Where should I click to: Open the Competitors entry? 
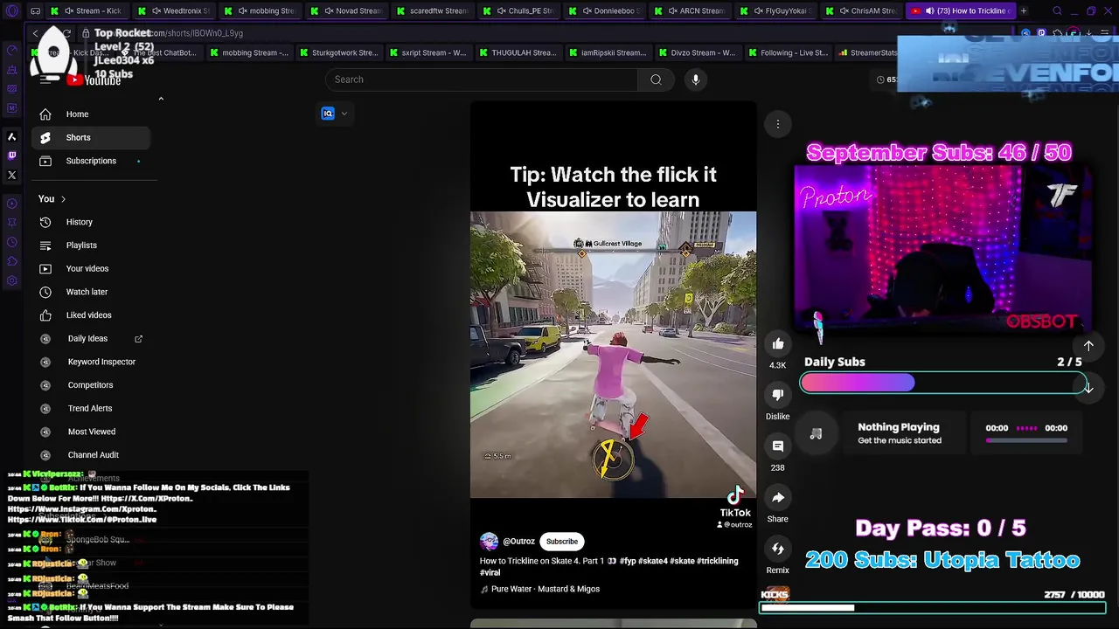click(91, 385)
